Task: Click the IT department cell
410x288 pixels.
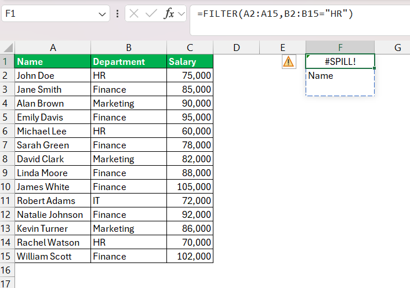Action: (129, 200)
